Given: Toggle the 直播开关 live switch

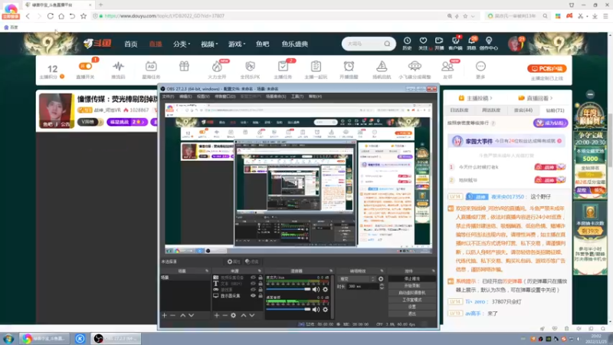Looking at the screenshot, I should (85, 67).
